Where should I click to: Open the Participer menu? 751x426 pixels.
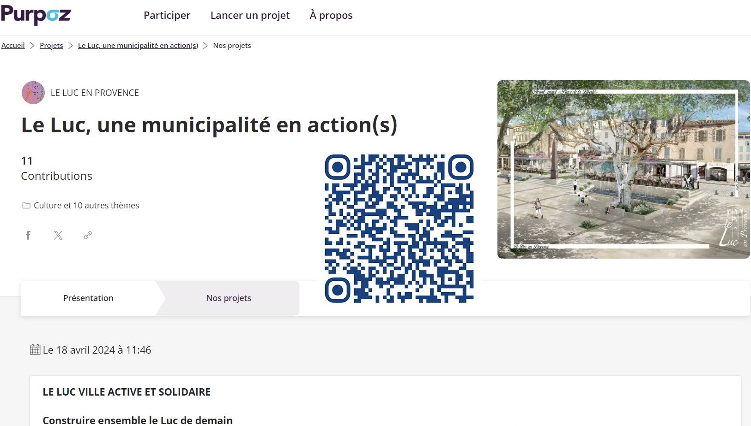(167, 15)
